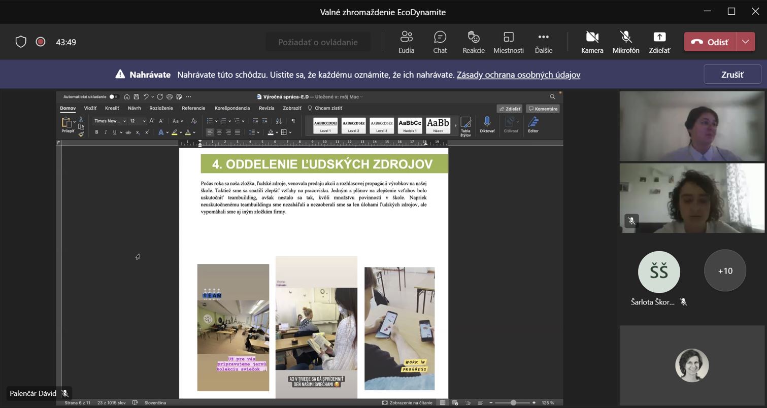Image resolution: width=767 pixels, height=408 pixels.
Task: Open the Editor pen icon
Action: coord(533,124)
